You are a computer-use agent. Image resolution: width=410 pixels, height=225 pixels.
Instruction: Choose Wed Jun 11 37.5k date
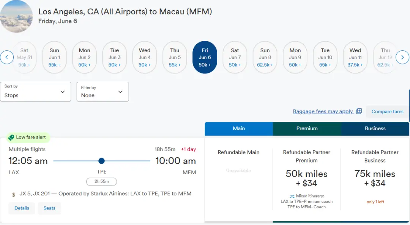tap(355, 57)
